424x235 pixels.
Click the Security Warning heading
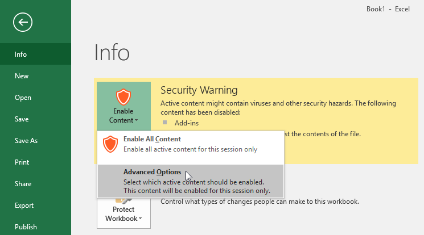click(x=199, y=90)
